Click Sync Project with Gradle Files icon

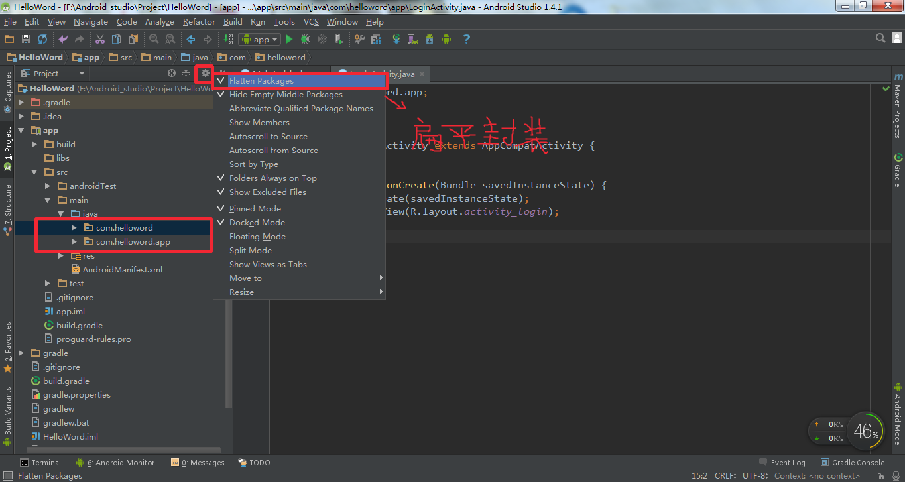click(x=396, y=40)
